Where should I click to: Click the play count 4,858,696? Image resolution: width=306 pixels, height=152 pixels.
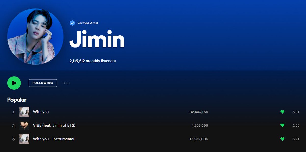point(200,125)
